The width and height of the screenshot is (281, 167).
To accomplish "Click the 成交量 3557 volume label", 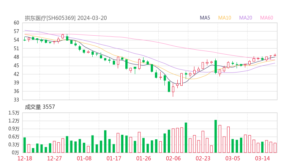I will [x=40, y=107].
